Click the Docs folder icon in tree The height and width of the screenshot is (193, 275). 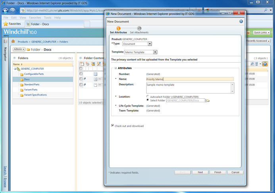pos(22,80)
